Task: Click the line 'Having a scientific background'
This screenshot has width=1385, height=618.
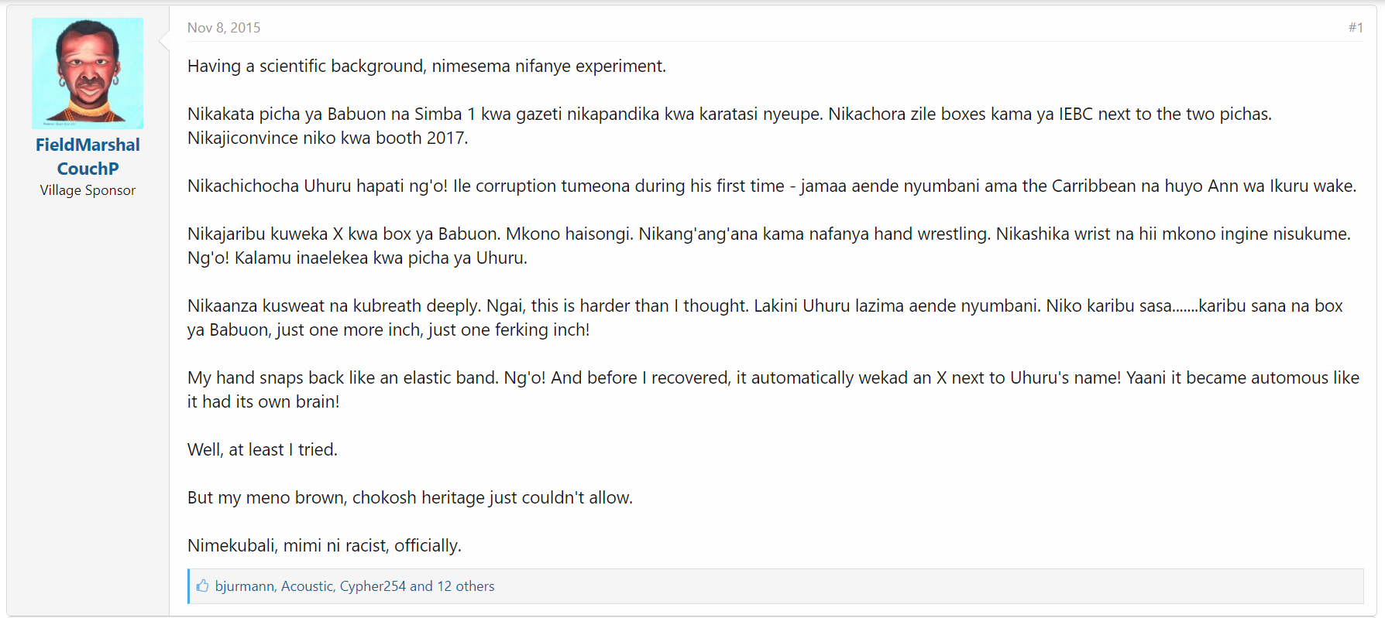Action: tap(426, 67)
